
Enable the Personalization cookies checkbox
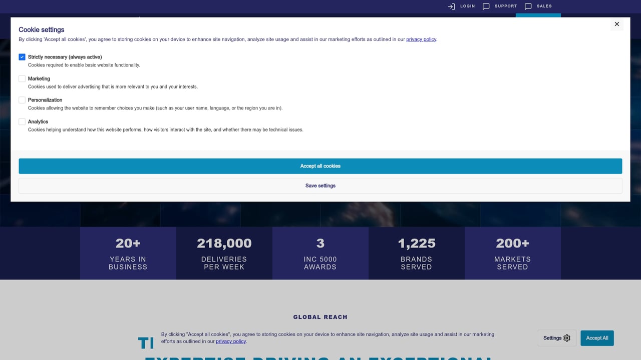pyautogui.click(x=22, y=100)
